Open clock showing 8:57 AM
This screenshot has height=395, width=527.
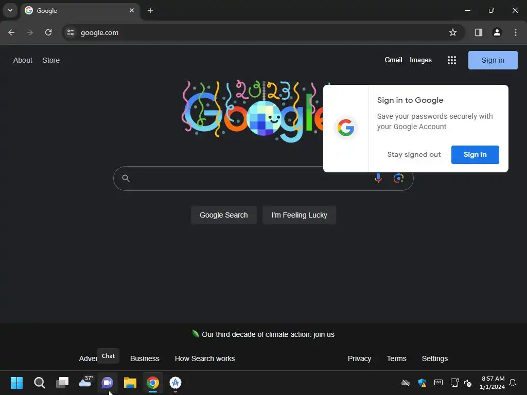tap(493, 383)
